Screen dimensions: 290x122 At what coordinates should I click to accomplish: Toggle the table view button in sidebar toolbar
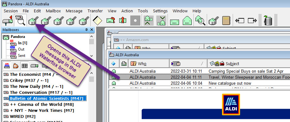click(x=25, y=66)
